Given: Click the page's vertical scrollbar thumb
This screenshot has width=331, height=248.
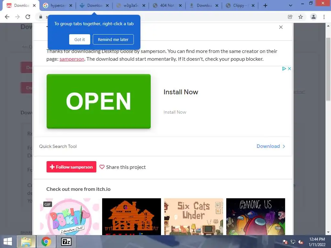Looking at the screenshot, I should pos(328,70).
